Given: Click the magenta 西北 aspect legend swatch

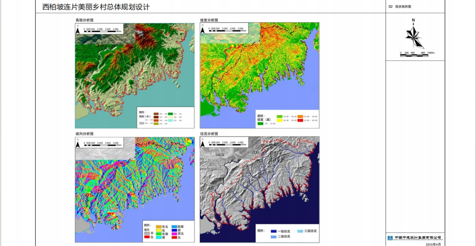Looking at the screenshot, I should (174, 234).
